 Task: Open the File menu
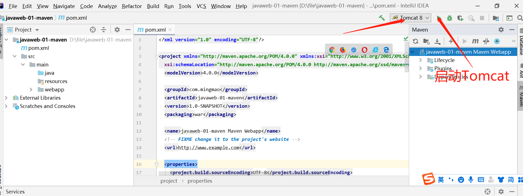pyautogui.click(x=13, y=6)
